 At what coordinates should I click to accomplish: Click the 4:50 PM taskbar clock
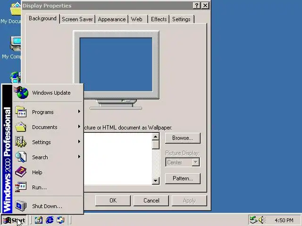[284, 220]
